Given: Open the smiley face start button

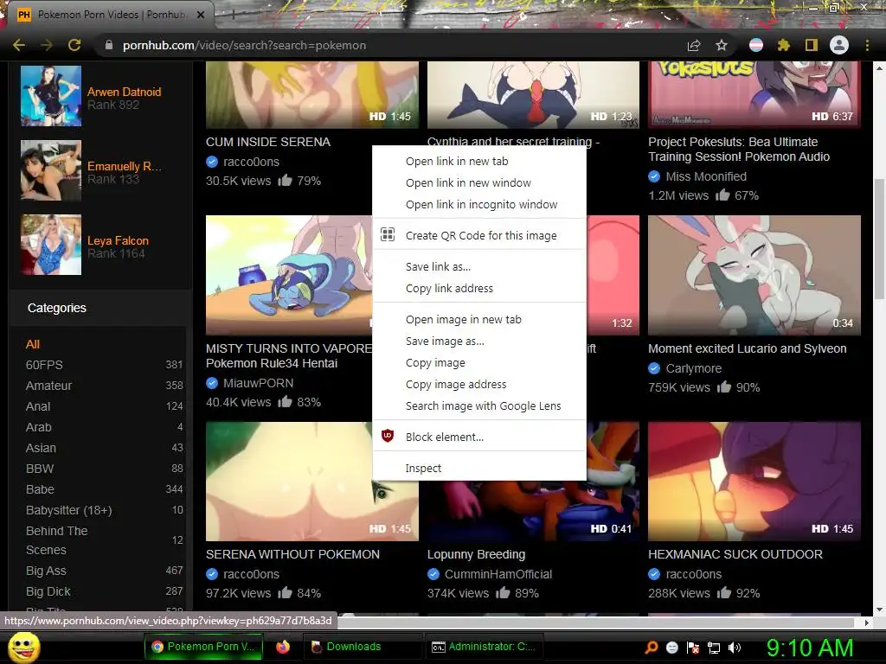Looking at the screenshot, I should coord(23,647).
